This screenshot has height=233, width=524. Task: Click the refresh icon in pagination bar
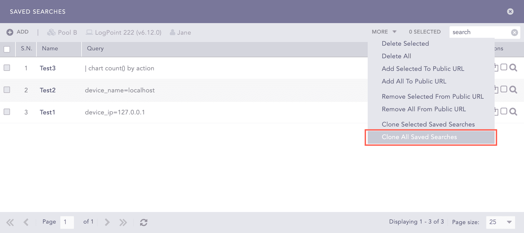[143, 222]
